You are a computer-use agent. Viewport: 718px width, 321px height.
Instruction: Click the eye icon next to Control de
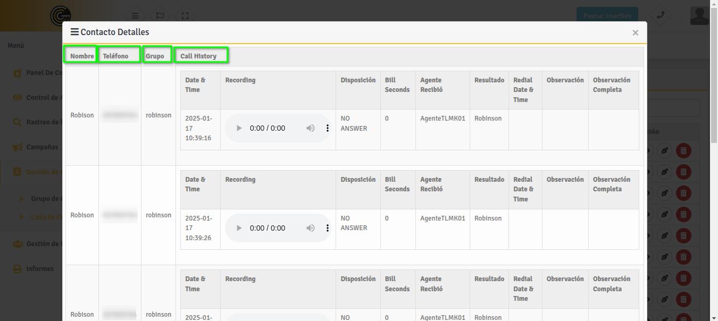pos(16,97)
